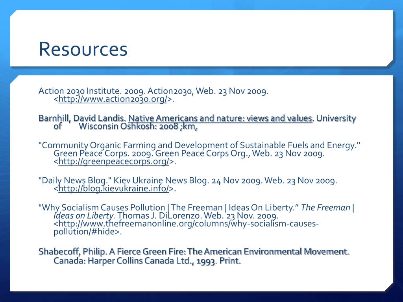
Task: Click the thefreemanonline.org URL text
Action: pyautogui.click(x=186, y=224)
